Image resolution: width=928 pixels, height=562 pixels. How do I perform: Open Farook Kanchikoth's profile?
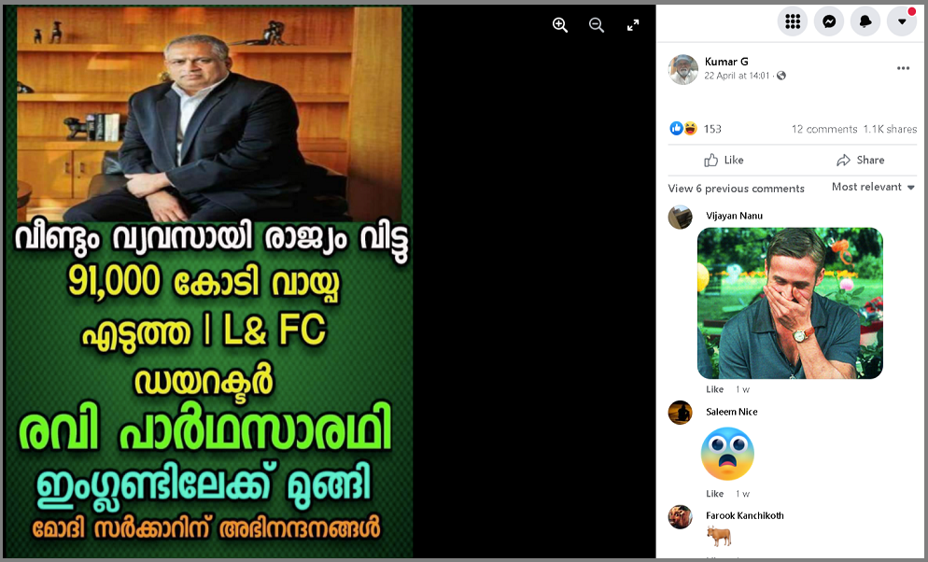click(744, 516)
